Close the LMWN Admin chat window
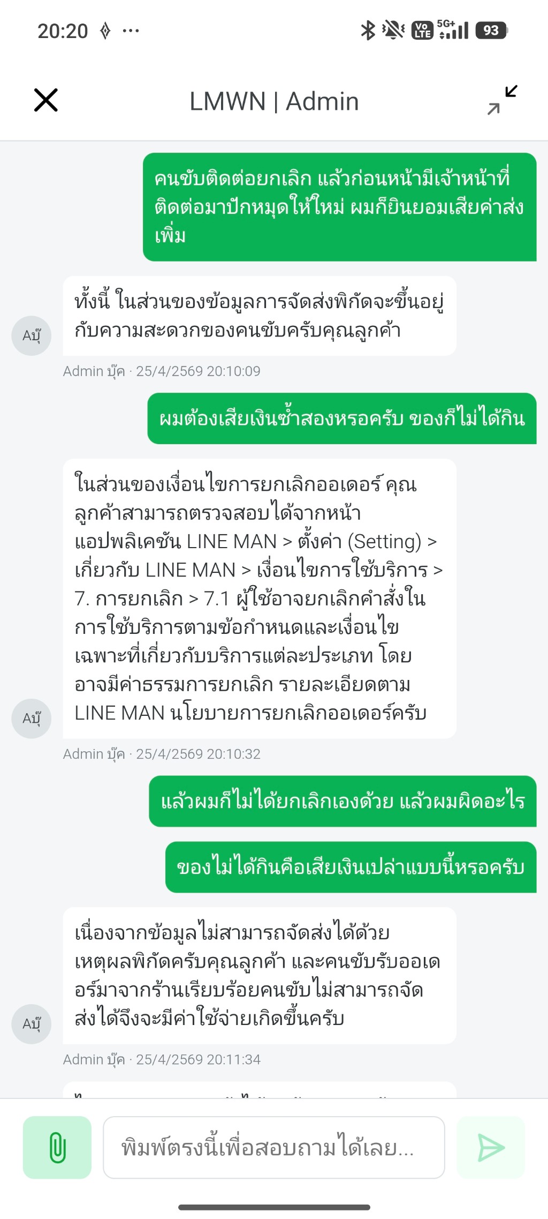Viewport: 548px width, 1219px height. (46, 100)
